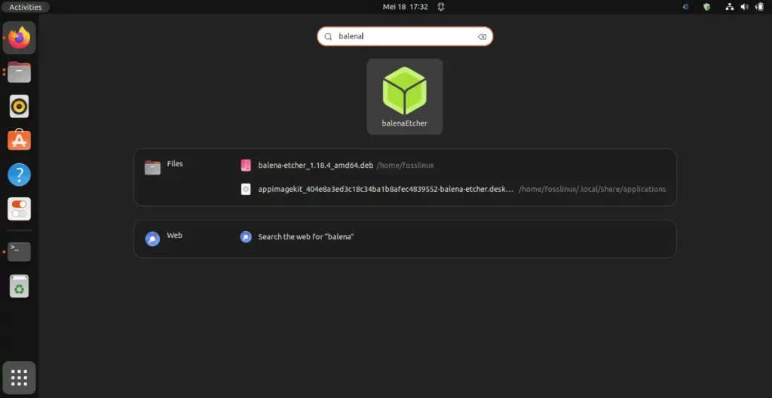Click the balenaEtcher label under icon
The height and width of the screenshot is (398, 772).
[x=405, y=123]
